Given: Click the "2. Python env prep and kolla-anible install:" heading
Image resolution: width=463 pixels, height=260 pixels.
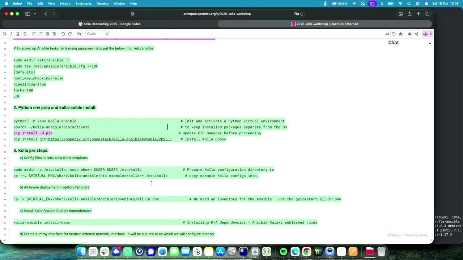Looking at the screenshot, I should pos(55,108).
